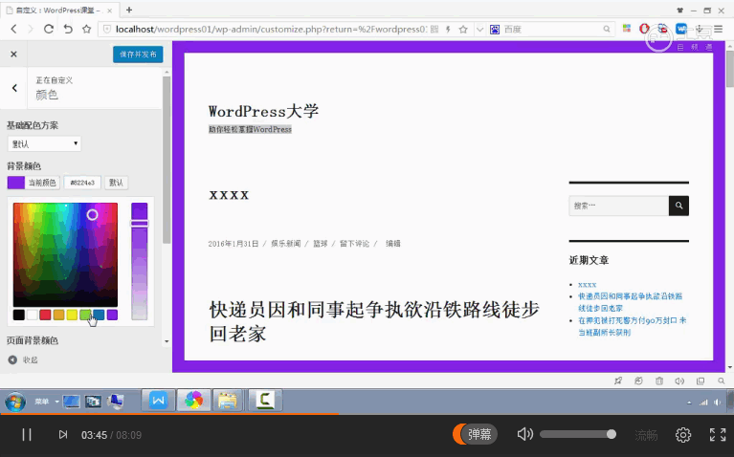This screenshot has width=734, height=457.
Task: Click the 编辑 edit link
Action: pyautogui.click(x=392, y=243)
